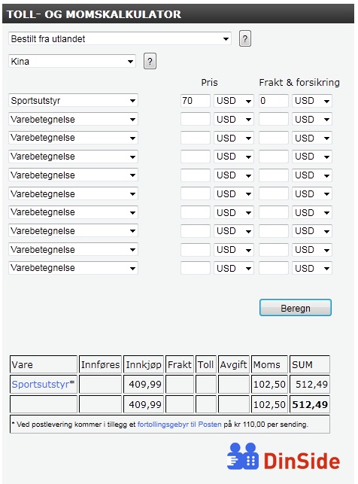
Task: Follow the 'fortollingsgebyr til Posten' link
Action: (180, 425)
